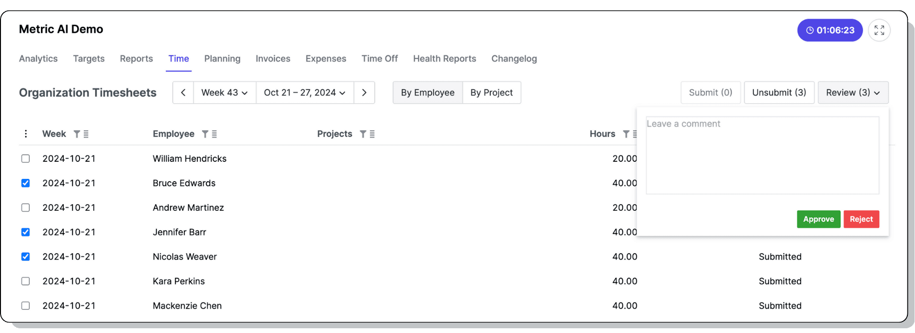Click employee name Andrew Martinez

(x=188, y=207)
